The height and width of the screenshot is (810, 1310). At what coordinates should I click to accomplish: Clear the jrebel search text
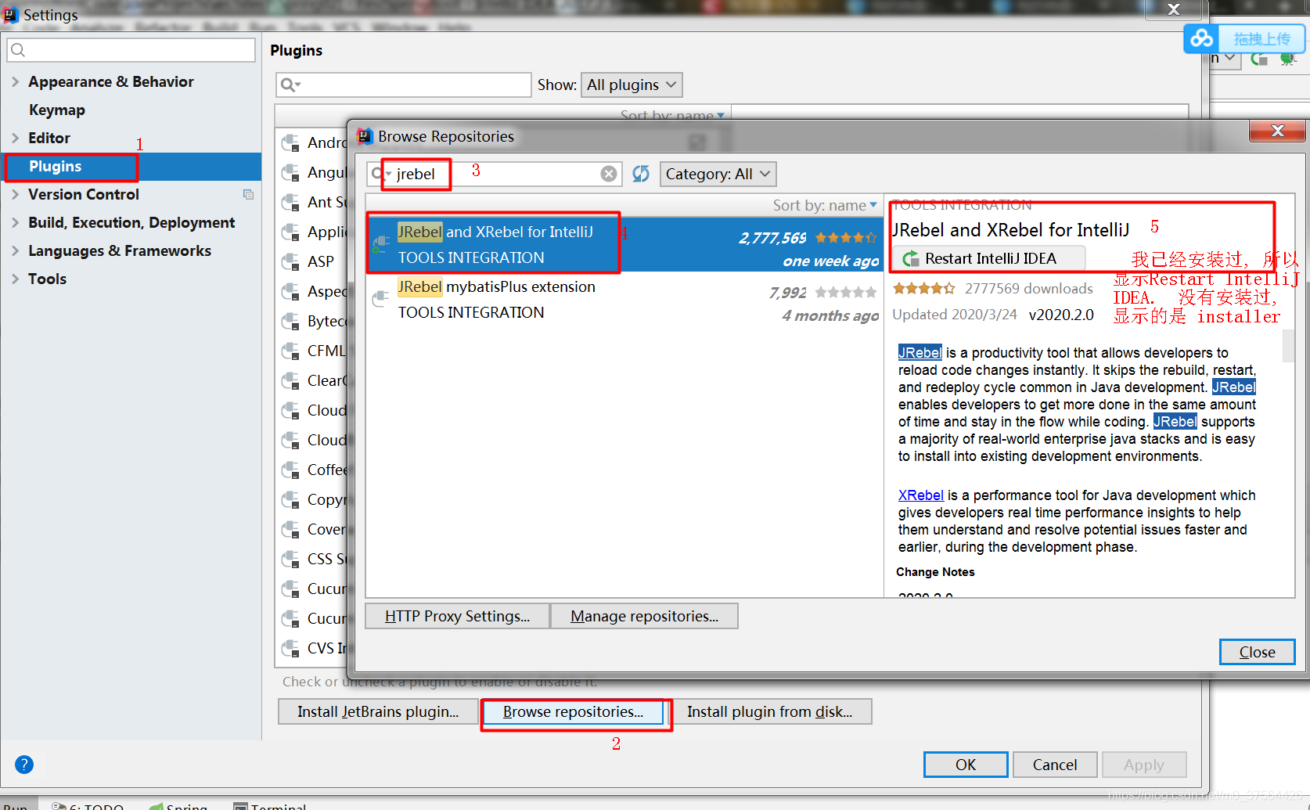click(609, 174)
